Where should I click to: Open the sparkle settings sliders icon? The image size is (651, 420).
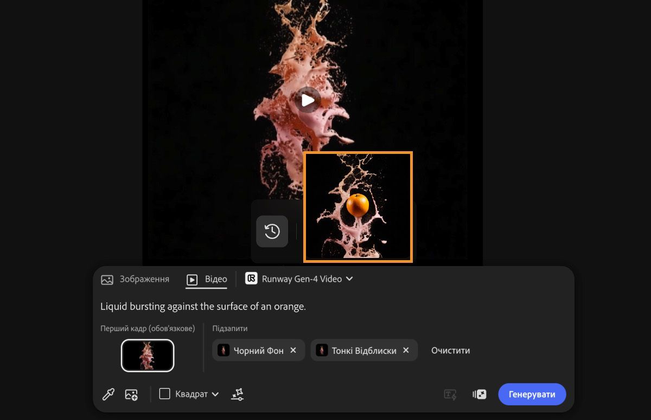[x=237, y=395]
